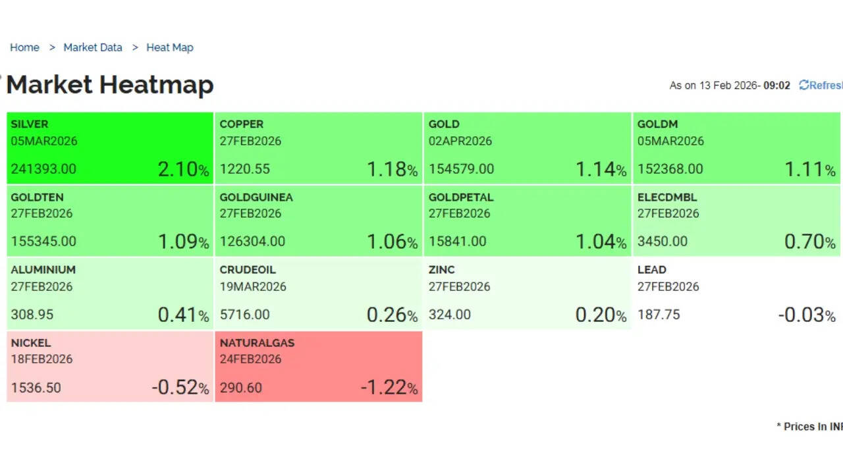Select the SILVER heatmap tile
Image resolution: width=843 pixels, height=474 pixels.
tap(110, 148)
